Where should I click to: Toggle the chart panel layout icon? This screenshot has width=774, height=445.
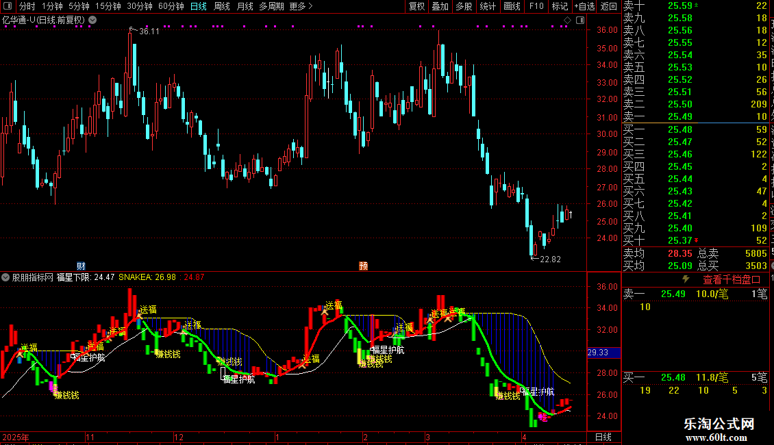(581, 21)
